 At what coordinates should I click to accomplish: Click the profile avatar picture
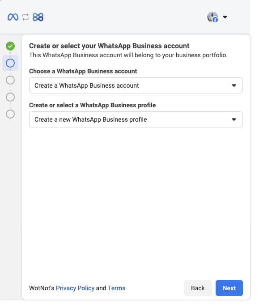click(x=212, y=17)
